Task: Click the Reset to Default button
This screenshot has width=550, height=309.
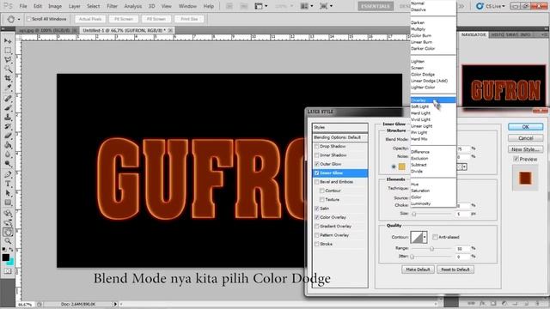Action: (455, 270)
